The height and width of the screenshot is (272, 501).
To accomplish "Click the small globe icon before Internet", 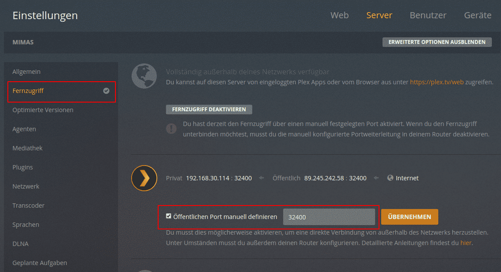I will coord(390,178).
